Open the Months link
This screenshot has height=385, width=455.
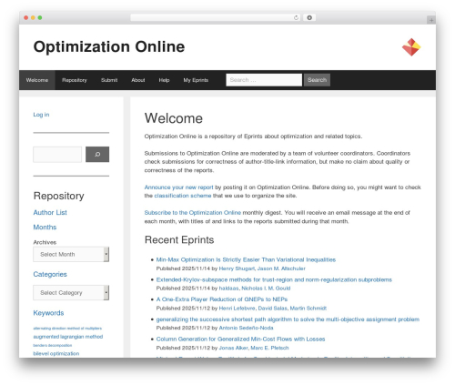(45, 228)
